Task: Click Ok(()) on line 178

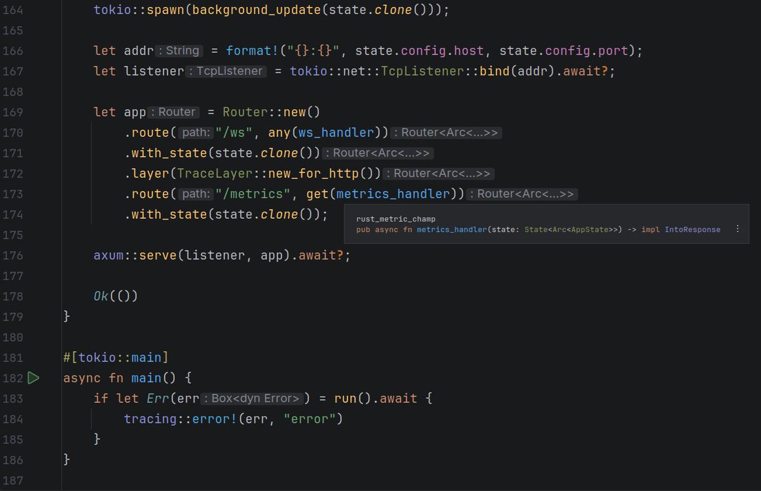Action: coord(116,296)
